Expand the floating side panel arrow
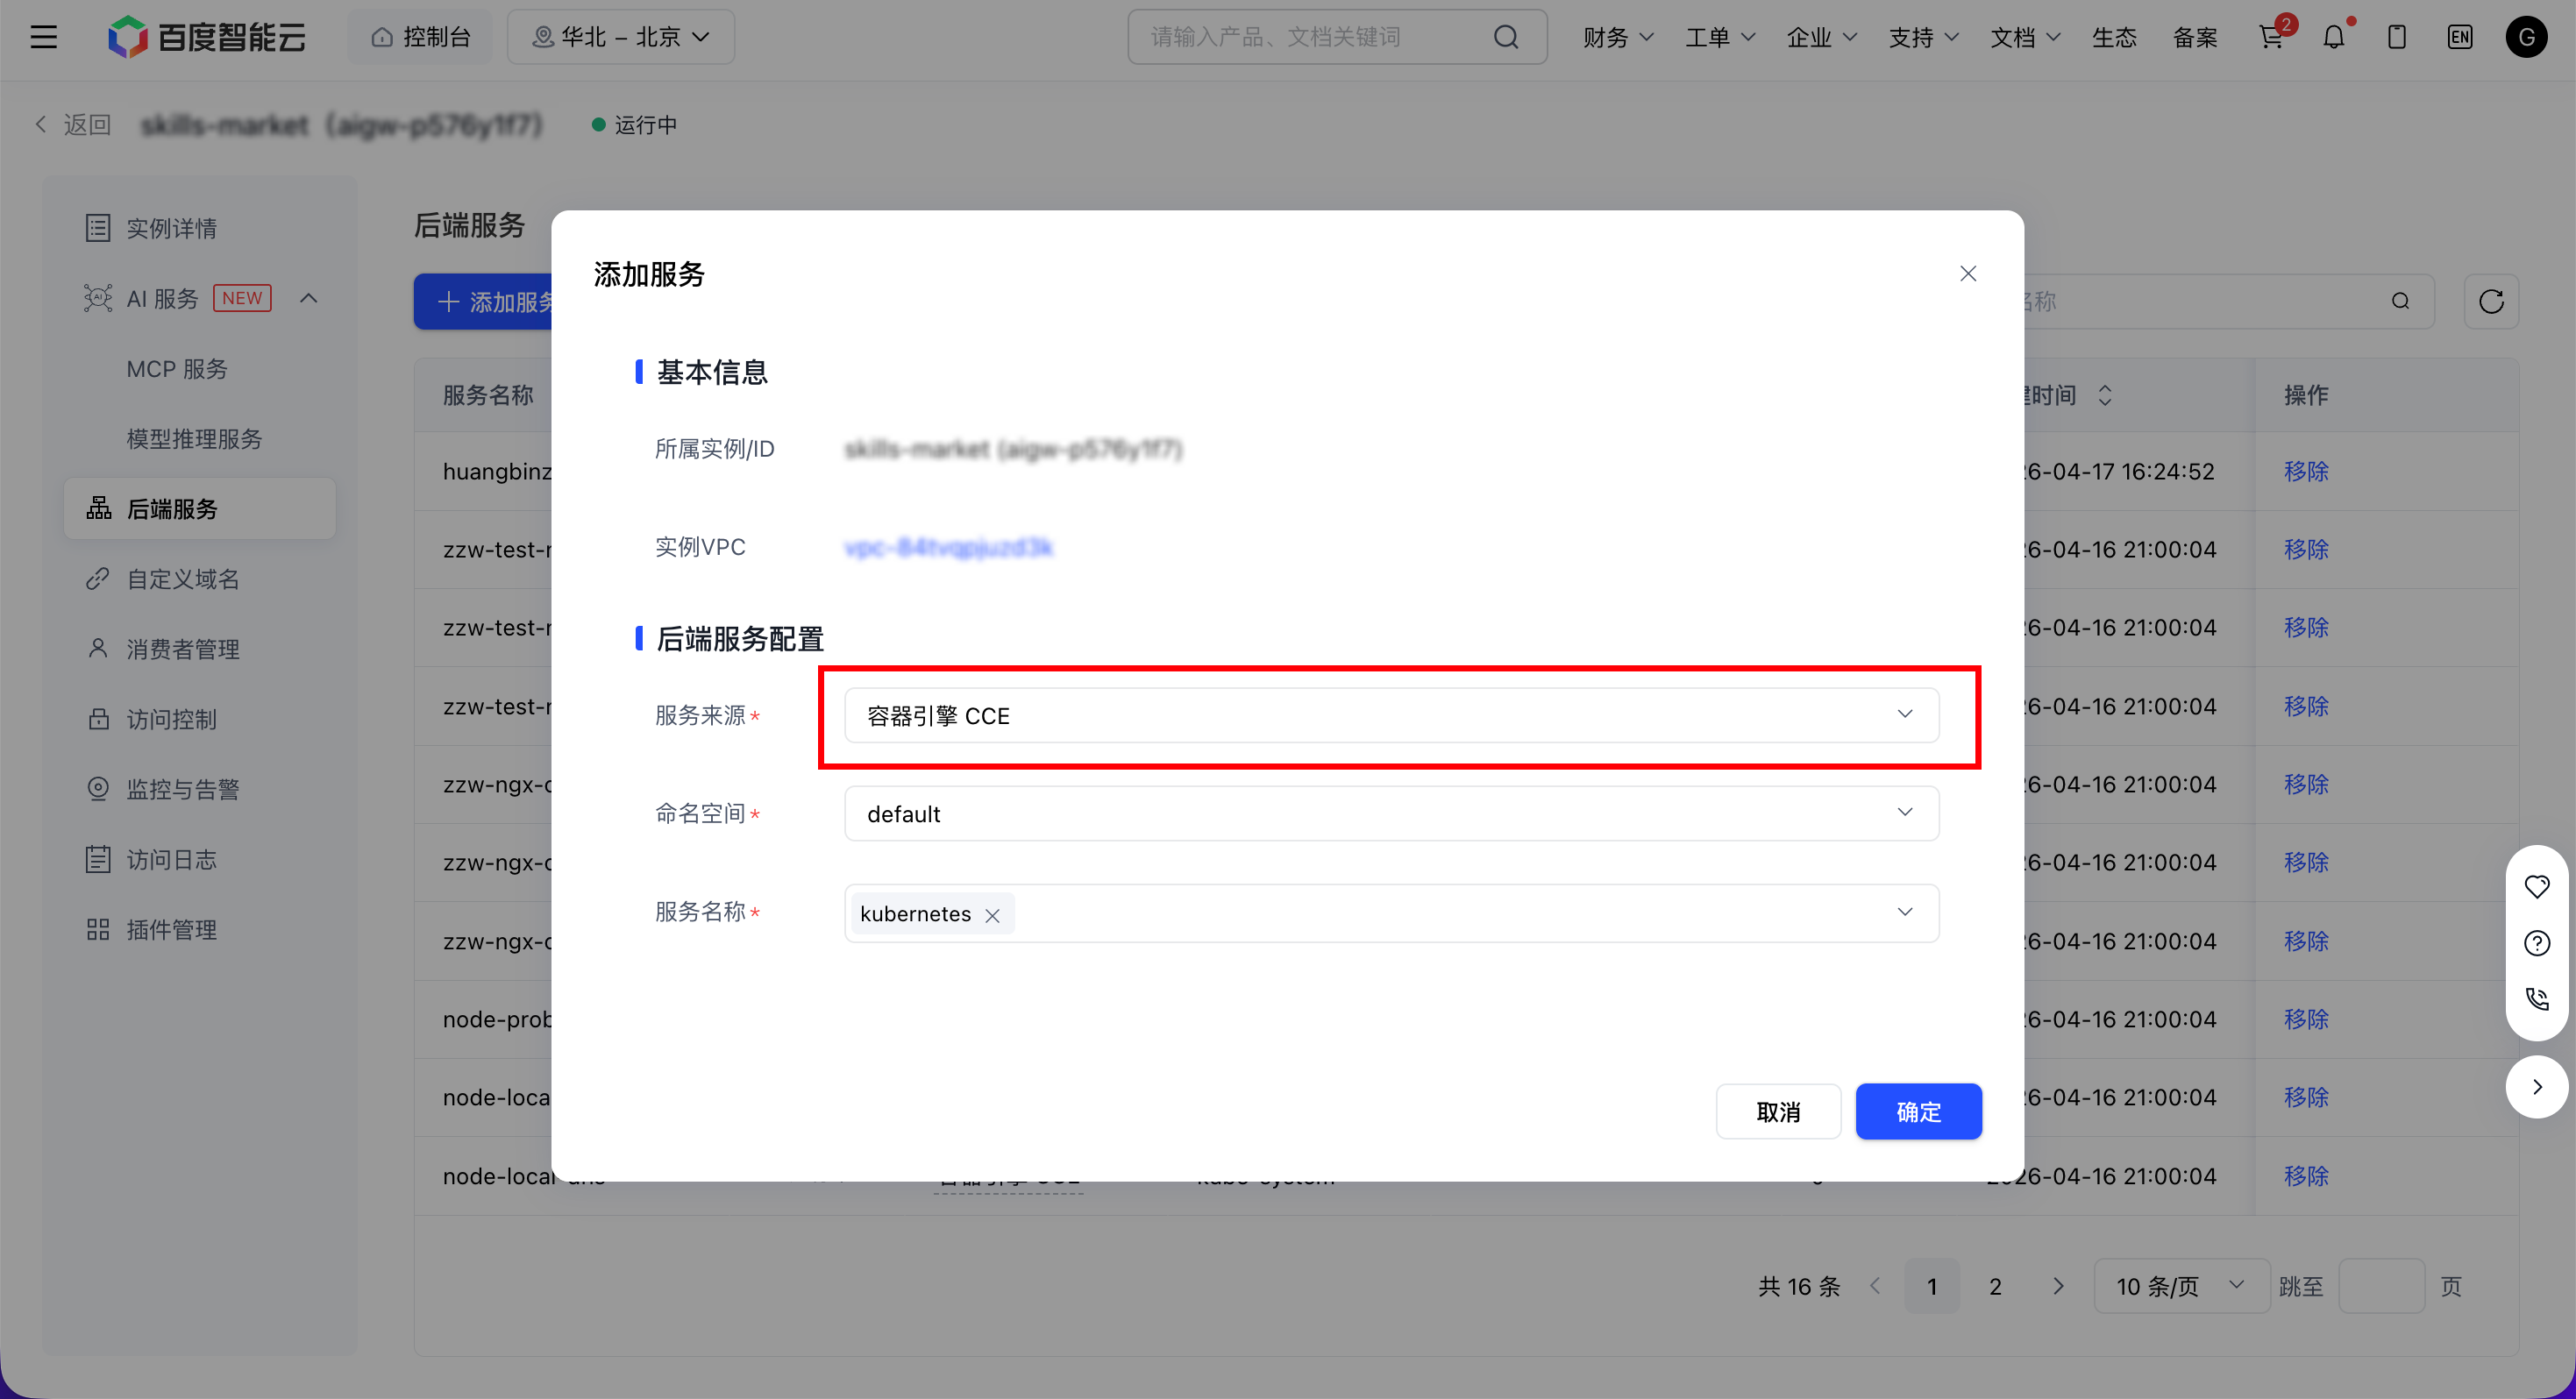 point(2537,1086)
